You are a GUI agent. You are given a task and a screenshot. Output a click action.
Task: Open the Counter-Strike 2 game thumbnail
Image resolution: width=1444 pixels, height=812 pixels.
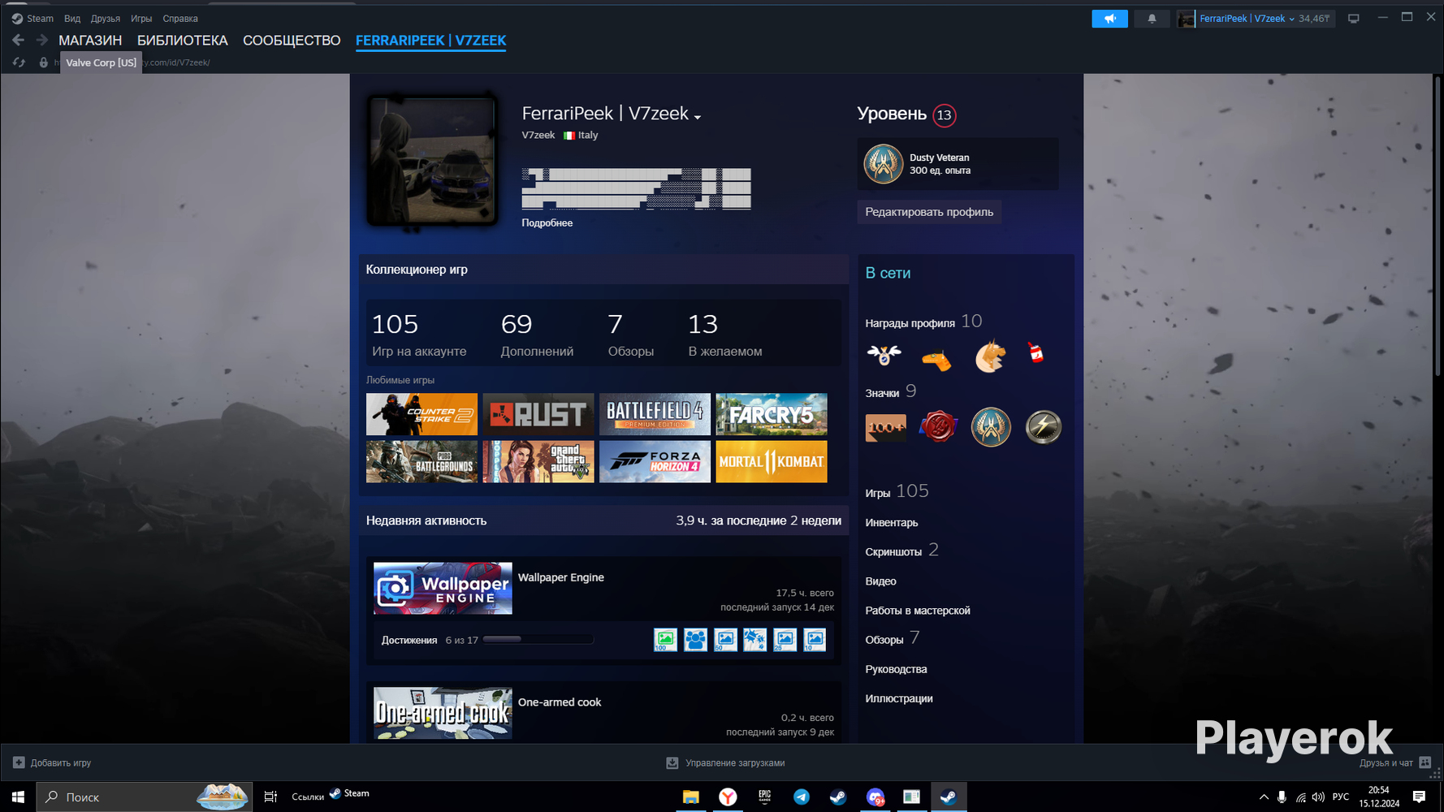tap(422, 414)
